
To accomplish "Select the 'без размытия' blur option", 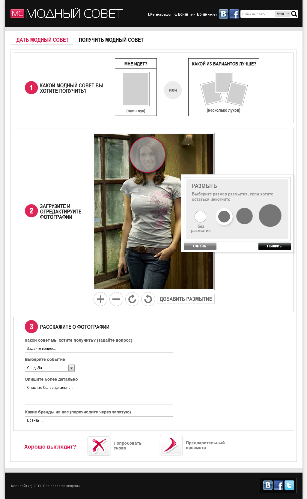I will 200,216.
